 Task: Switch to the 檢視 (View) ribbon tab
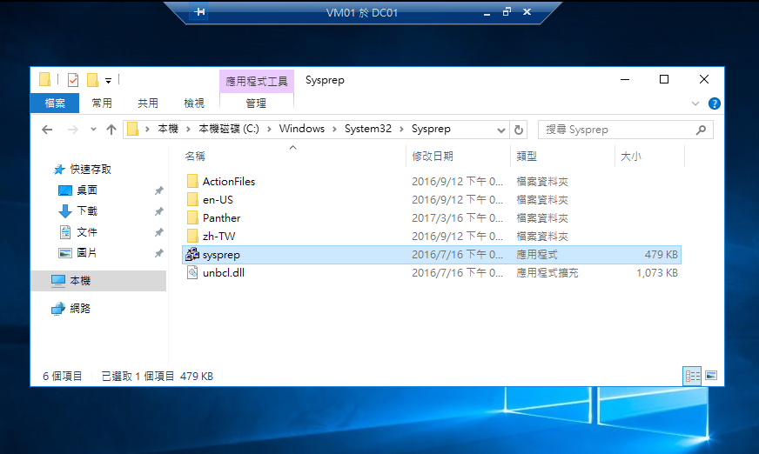coord(194,103)
